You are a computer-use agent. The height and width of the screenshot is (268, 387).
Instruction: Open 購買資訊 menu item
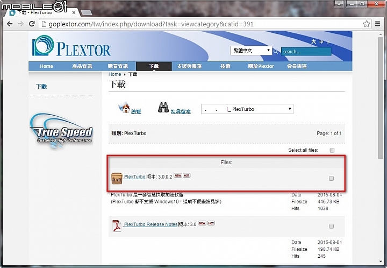[x=118, y=66]
